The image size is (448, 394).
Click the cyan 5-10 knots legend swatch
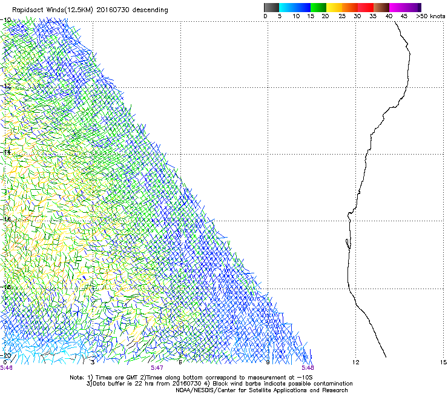click(x=287, y=7)
